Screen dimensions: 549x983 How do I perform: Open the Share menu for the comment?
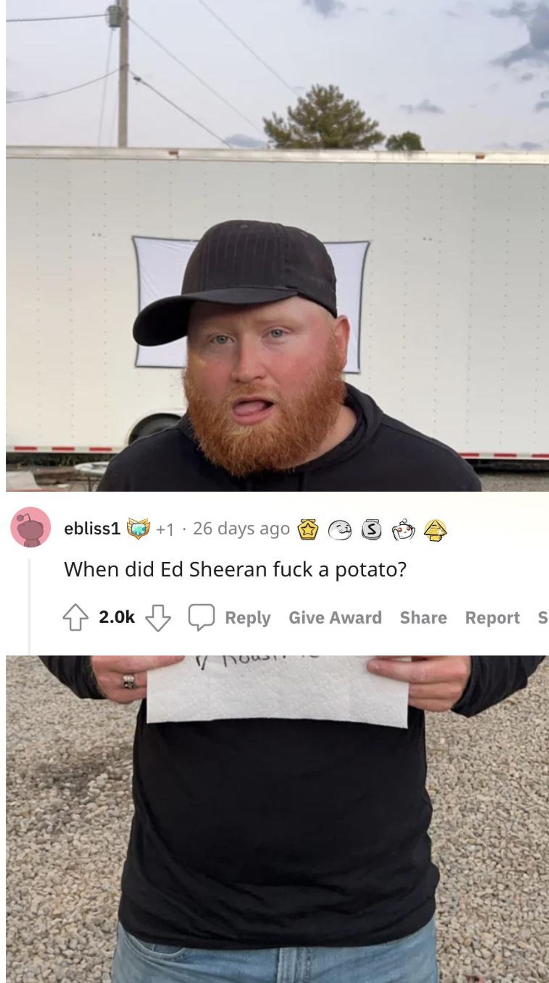click(x=423, y=618)
